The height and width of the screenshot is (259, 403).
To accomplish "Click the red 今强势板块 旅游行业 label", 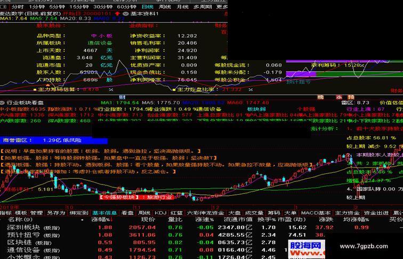I will click(136, 197).
